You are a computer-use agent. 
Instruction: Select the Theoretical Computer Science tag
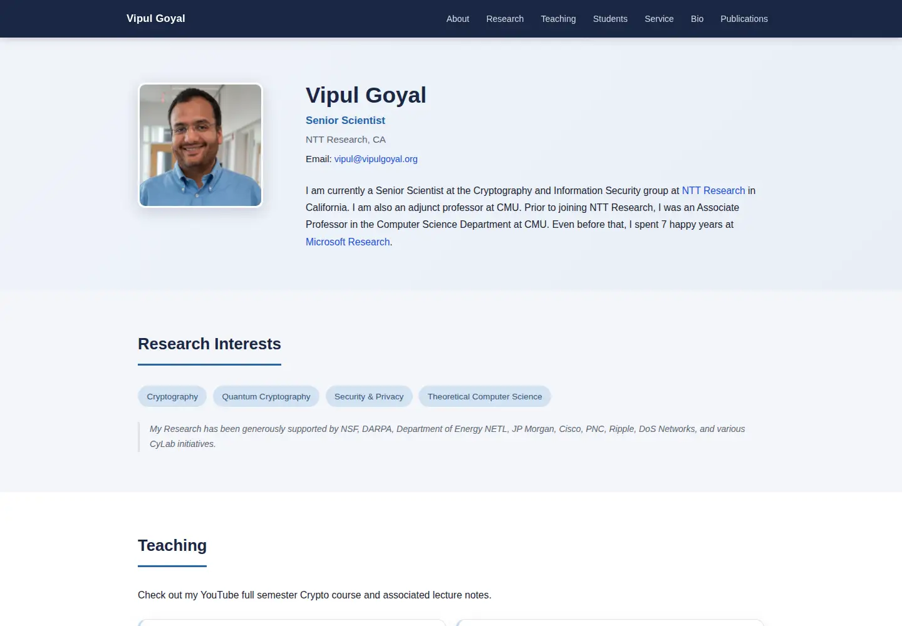click(485, 396)
